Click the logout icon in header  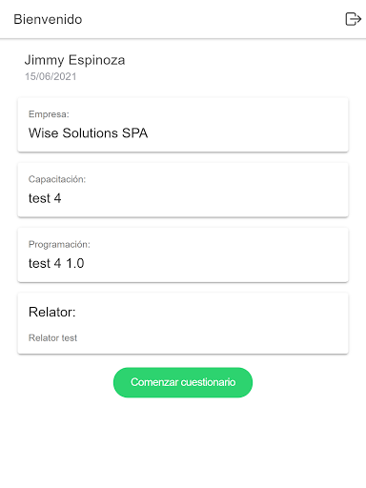[x=353, y=19]
